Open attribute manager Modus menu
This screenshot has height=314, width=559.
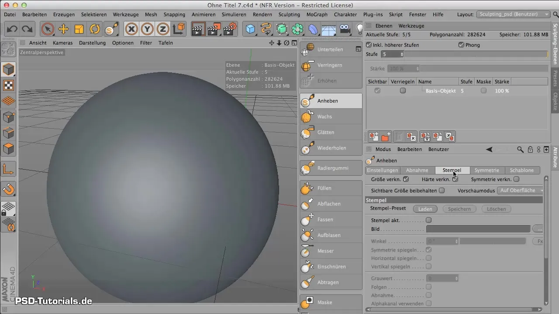click(383, 149)
